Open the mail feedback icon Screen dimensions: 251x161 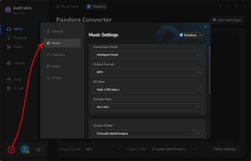point(38,149)
